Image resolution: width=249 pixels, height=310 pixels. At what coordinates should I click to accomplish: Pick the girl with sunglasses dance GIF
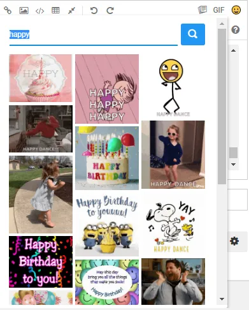(x=173, y=154)
